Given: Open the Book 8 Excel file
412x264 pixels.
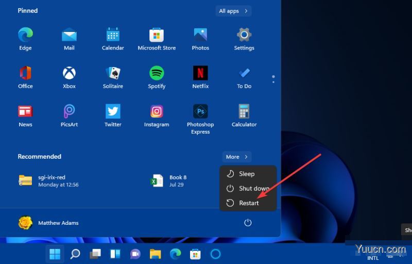Looking at the screenshot, I should point(169,181).
